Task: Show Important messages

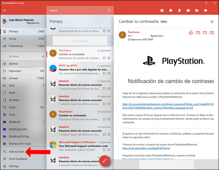Action: point(23,71)
